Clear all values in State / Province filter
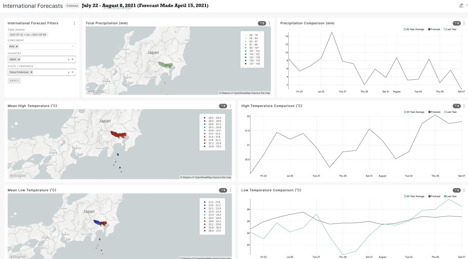This screenshot has width=468, height=259. tap(68, 72)
